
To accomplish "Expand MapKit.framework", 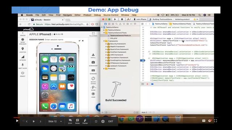I will (x=106, y=47).
